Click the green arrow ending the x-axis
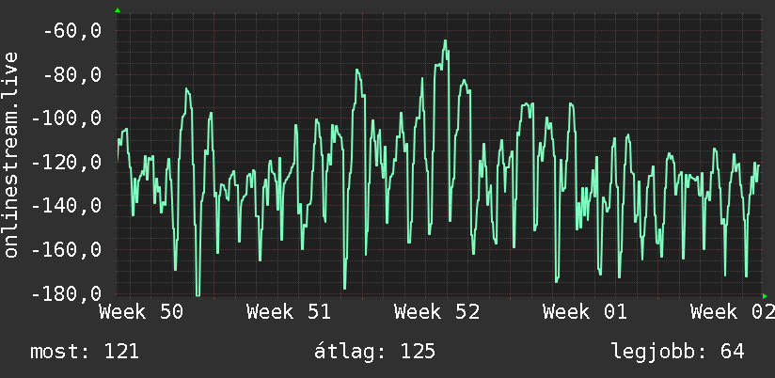 pyautogui.click(x=765, y=296)
